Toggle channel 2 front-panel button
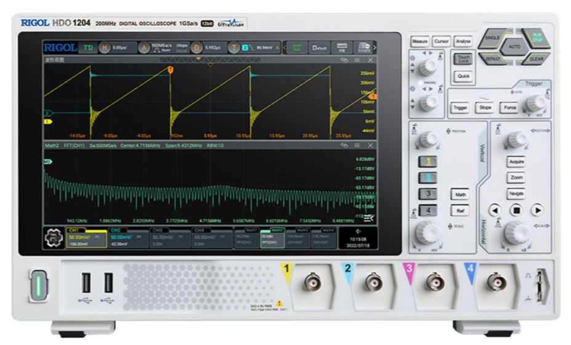The width and height of the screenshot is (571, 345). [x=428, y=177]
